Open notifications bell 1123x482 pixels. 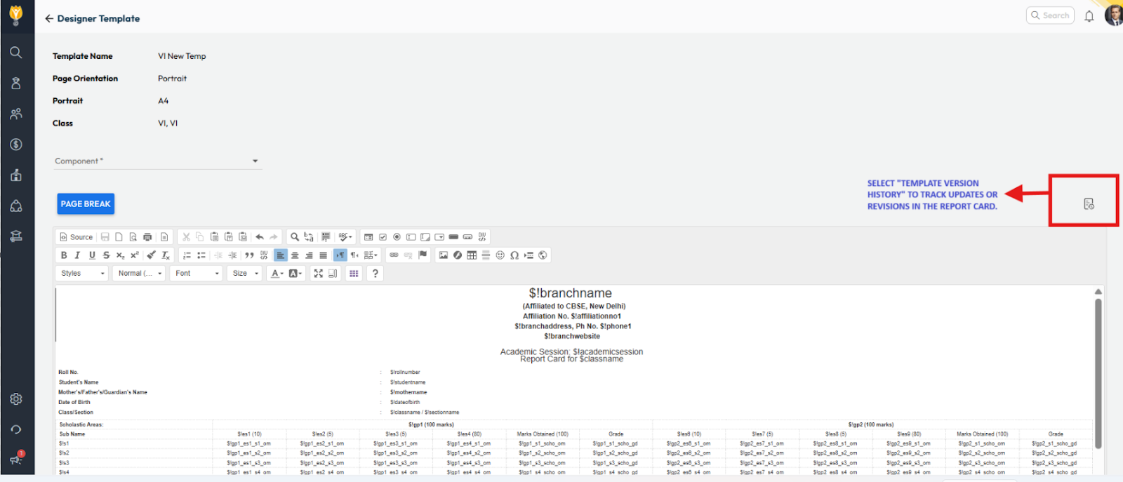tap(1089, 16)
